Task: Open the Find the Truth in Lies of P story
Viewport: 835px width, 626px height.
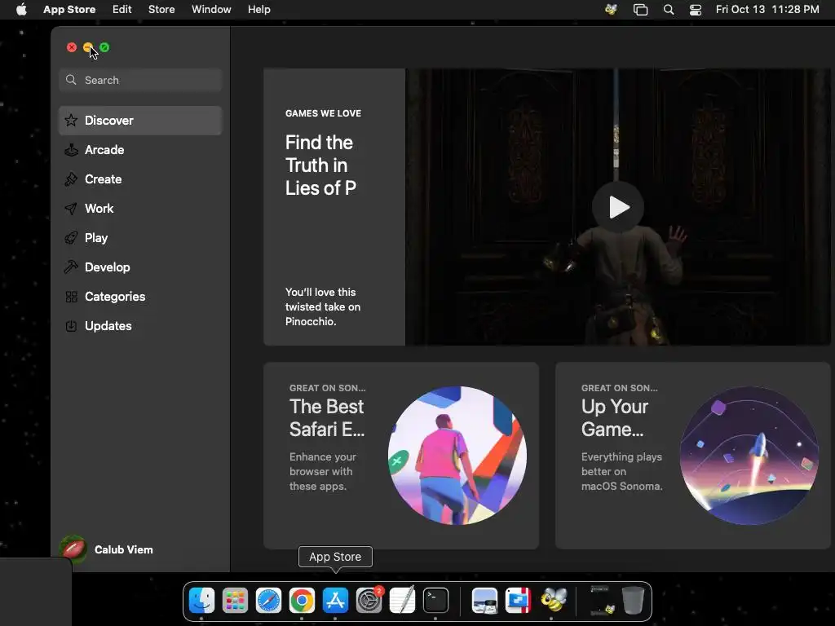Action: click(x=334, y=207)
